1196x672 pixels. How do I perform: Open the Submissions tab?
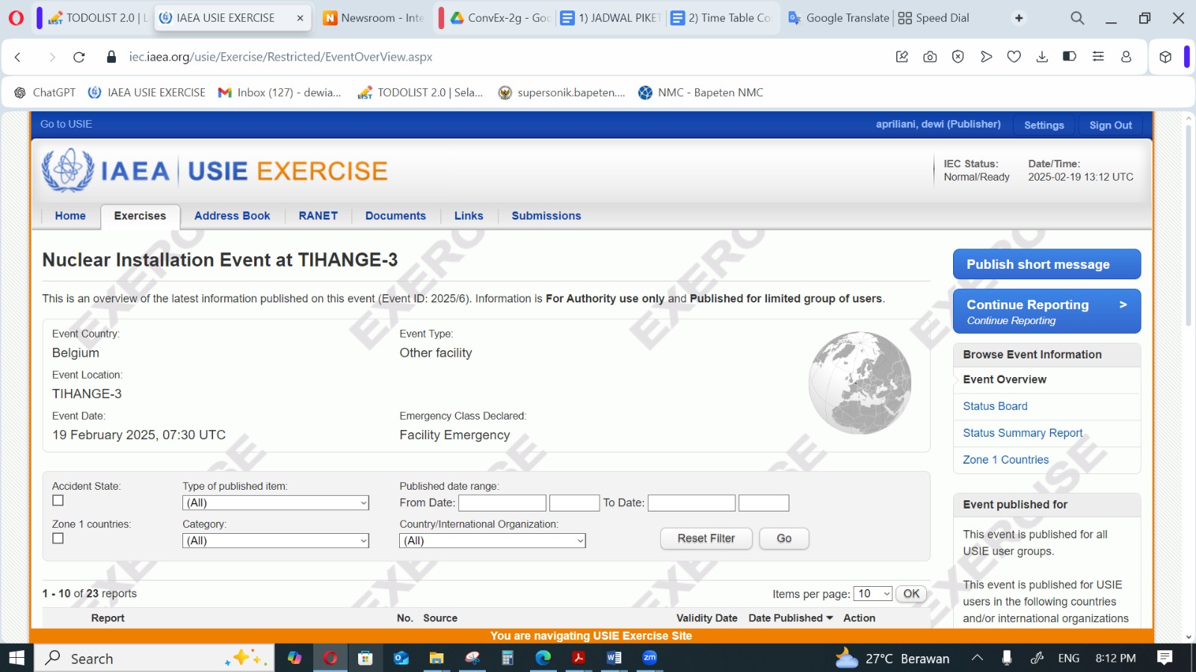click(546, 216)
